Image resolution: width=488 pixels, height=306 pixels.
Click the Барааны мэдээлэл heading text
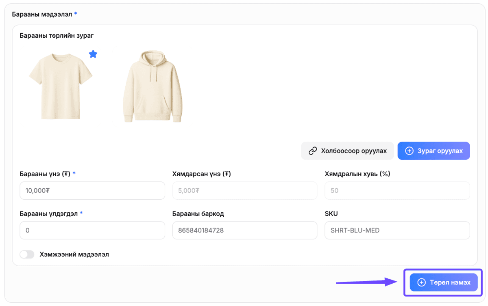[x=42, y=14]
